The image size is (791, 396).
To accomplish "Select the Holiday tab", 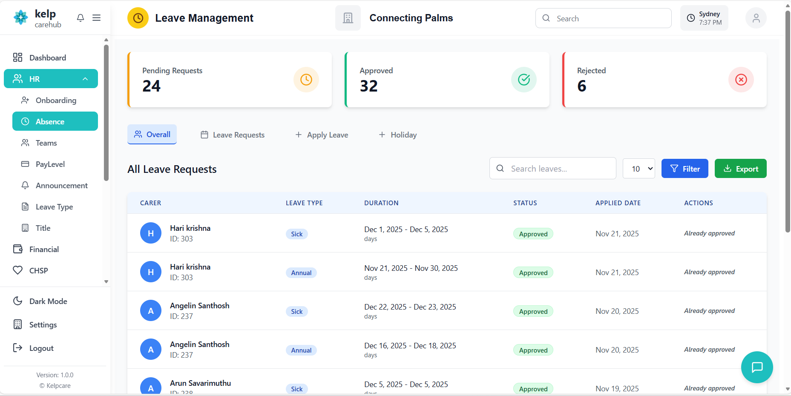I will pos(397,135).
